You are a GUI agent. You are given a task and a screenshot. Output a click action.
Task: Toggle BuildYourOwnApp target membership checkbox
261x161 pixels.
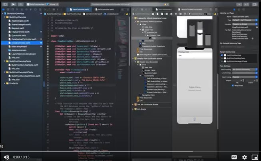[223, 55]
